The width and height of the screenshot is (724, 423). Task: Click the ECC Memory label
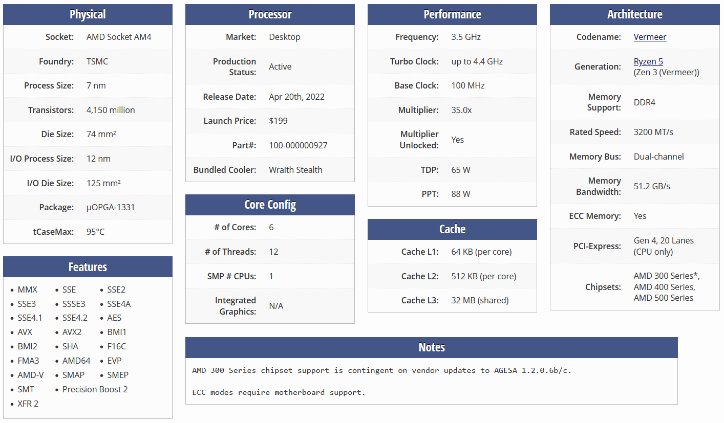[x=595, y=216]
